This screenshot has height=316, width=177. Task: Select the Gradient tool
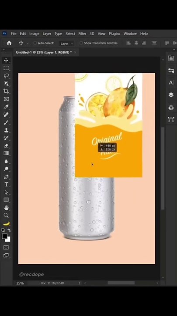6,153
